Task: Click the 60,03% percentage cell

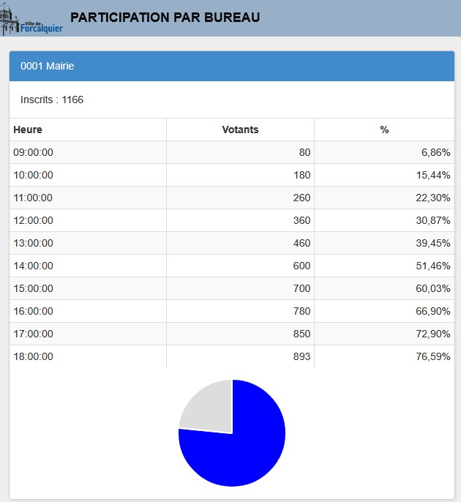Action: coord(432,288)
